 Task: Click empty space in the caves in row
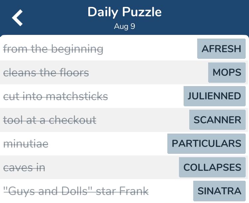(111, 167)
